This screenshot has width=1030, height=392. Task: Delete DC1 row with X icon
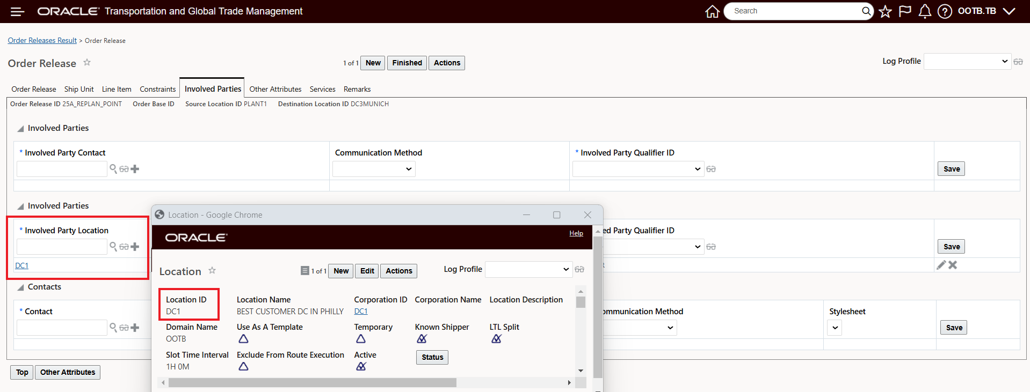click(953, 265)
